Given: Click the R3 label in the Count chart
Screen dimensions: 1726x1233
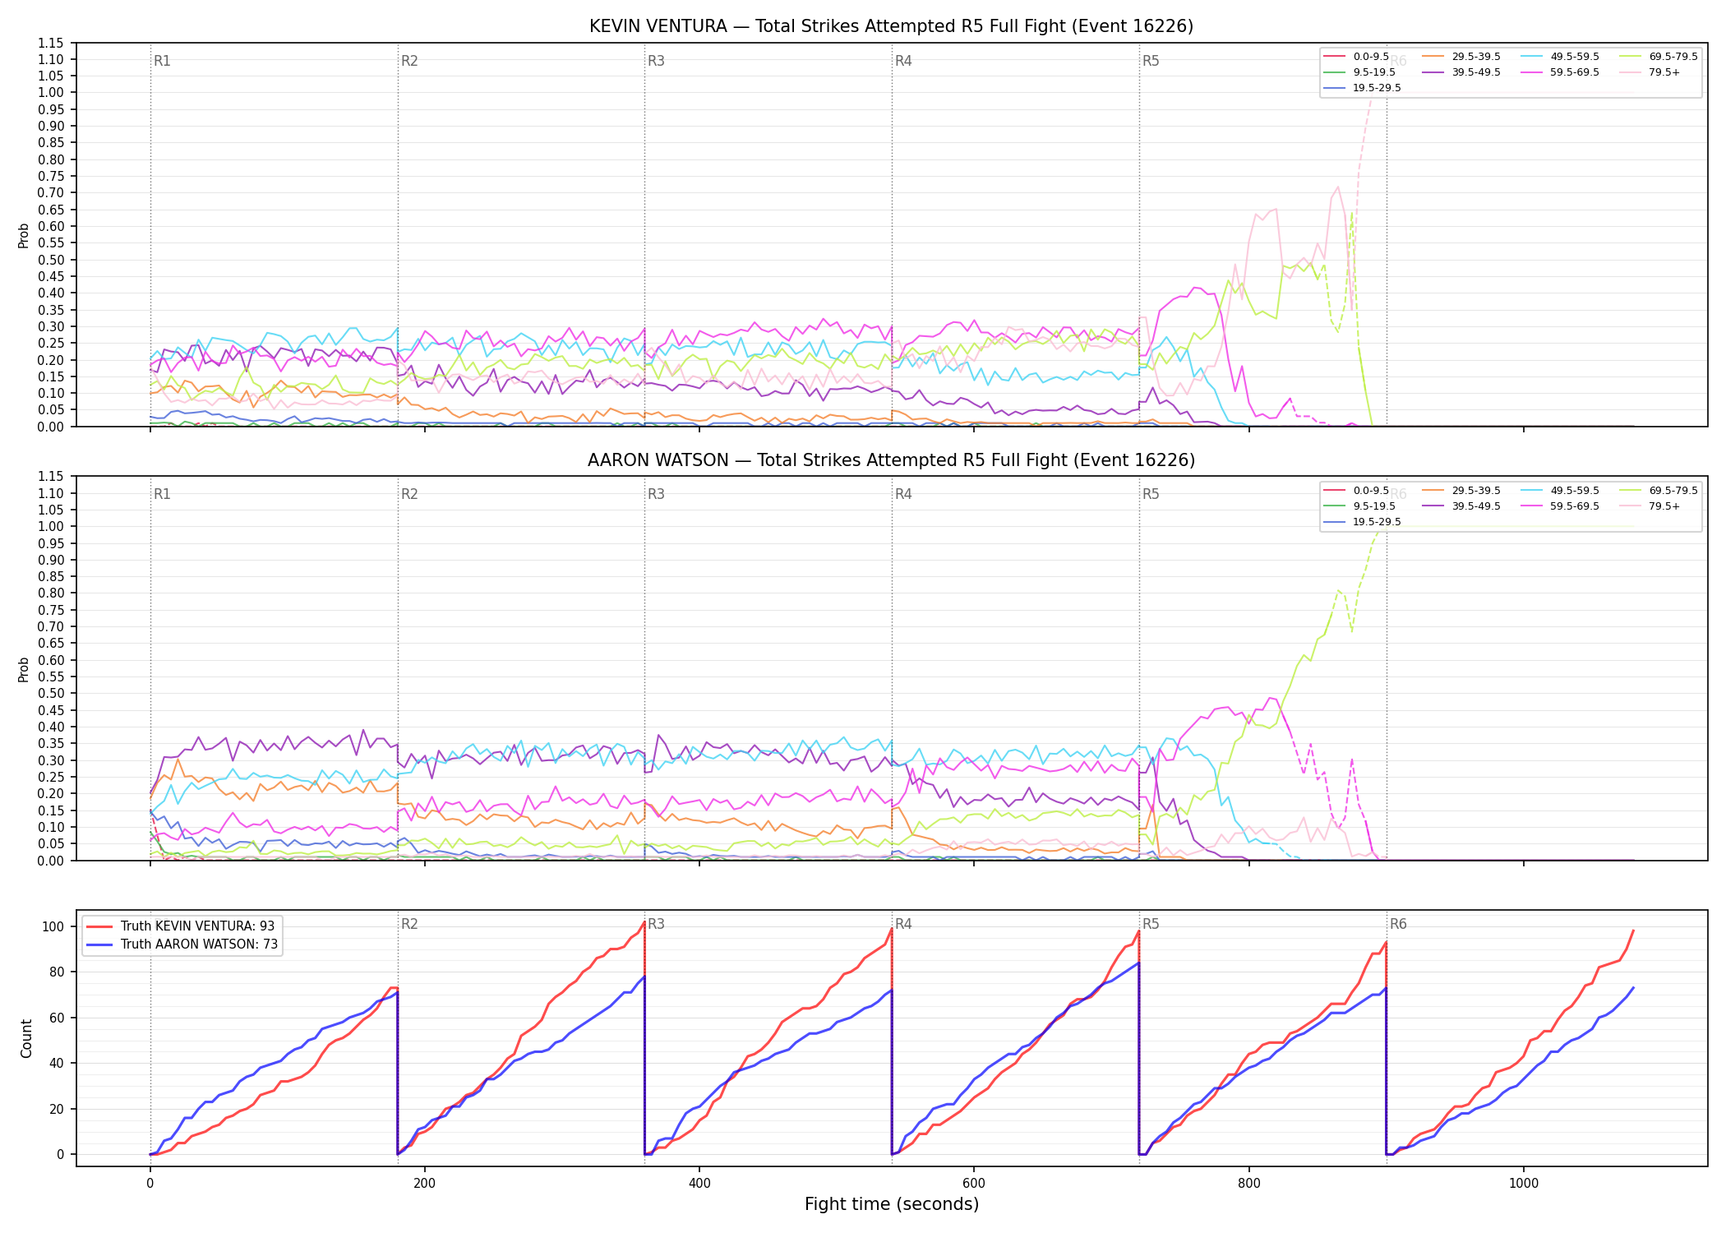Looking at the screenshot, I should pos(656,924).
